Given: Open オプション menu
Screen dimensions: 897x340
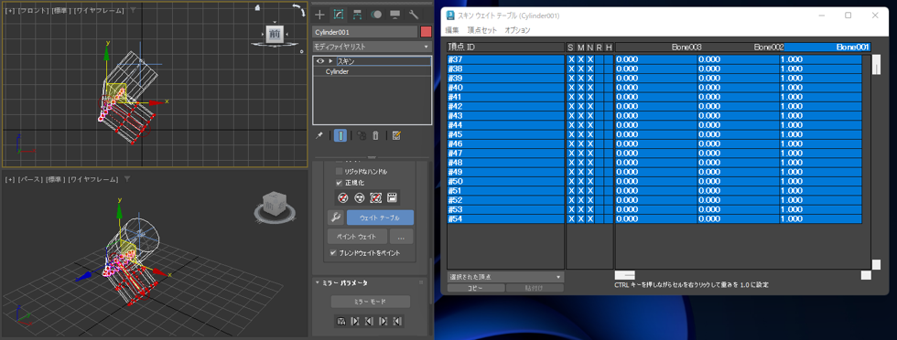Looking at the screenshot, I should point(517,30).
